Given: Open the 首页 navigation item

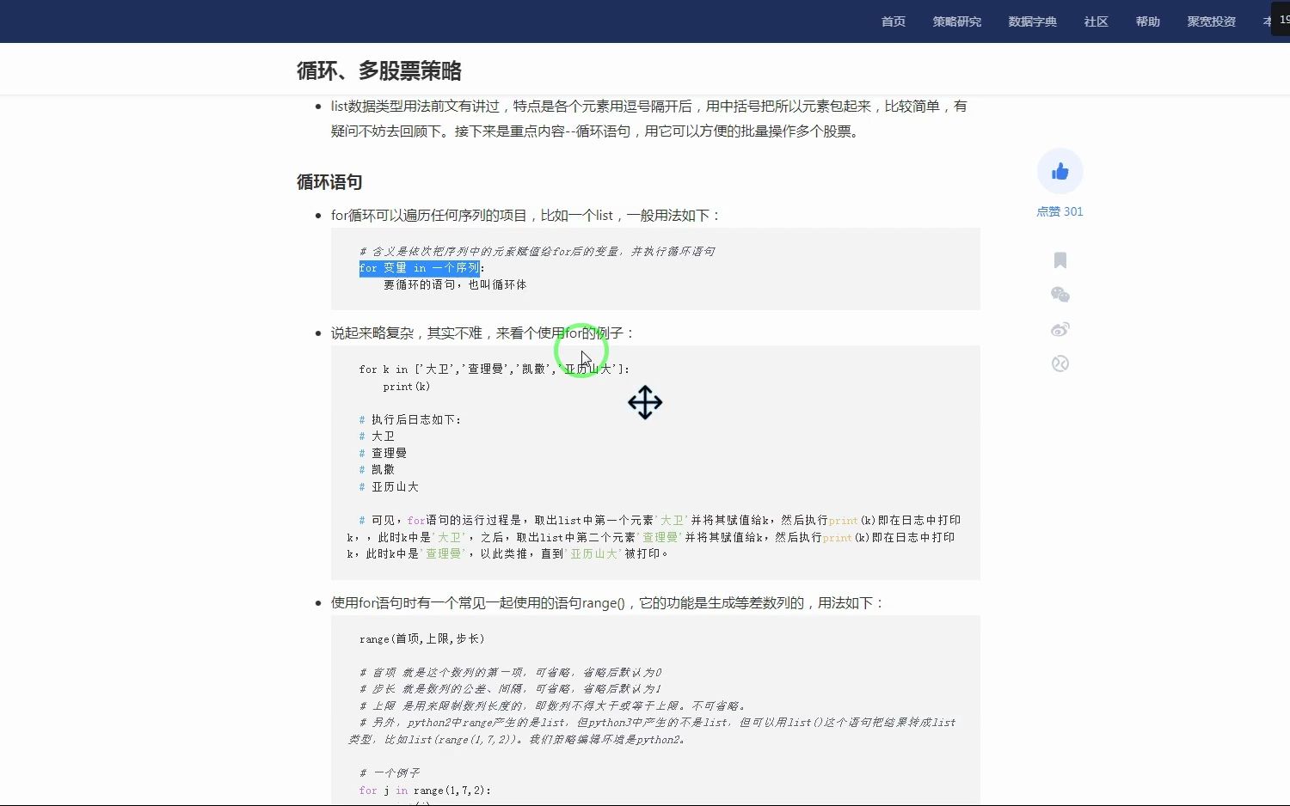Looking at the screenshot, I should click(894, 21).
